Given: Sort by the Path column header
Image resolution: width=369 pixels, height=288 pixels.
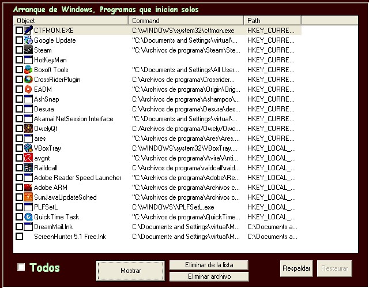Looking at the screenshot, I should tap(273, 20).
